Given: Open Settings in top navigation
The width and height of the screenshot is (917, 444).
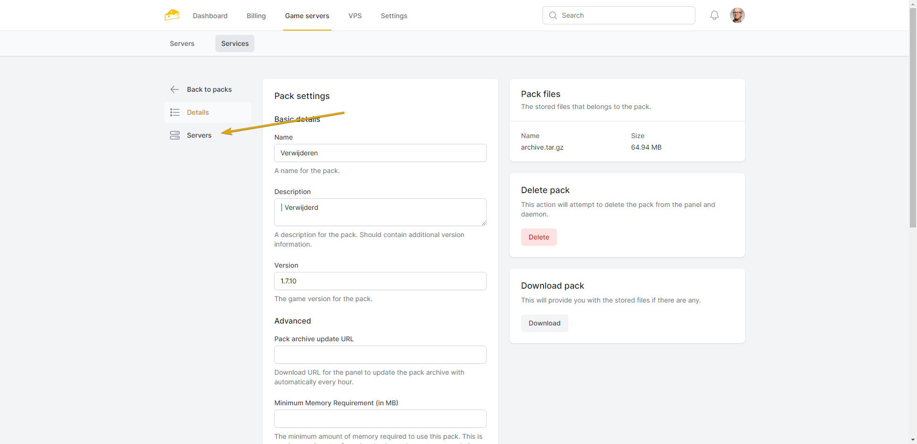Looking at the screenshot, I should point(394,16).
